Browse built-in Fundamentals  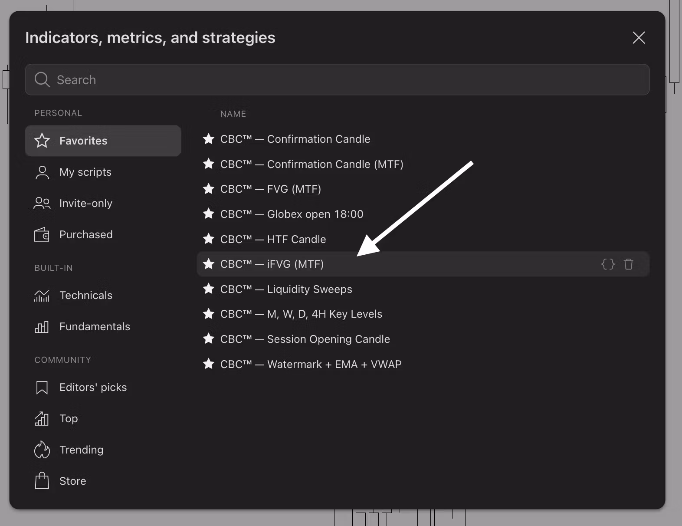click(x=103, y=327)
